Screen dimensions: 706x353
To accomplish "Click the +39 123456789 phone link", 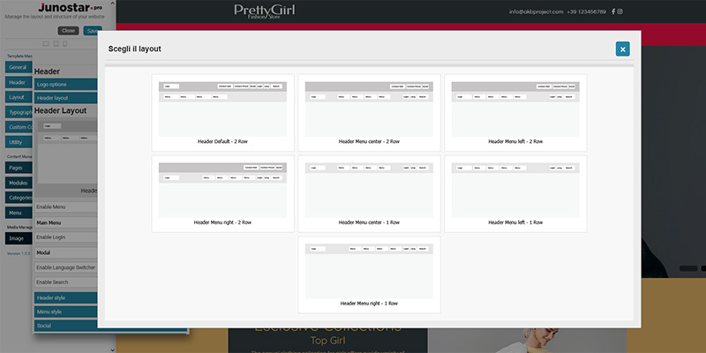I will (x=587, y=11).
